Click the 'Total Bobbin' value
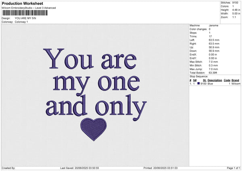242x171 pixels. pyautogui.click(x=214, y=72)
